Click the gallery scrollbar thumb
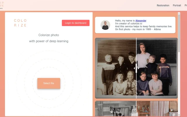 tap(179, 33)
